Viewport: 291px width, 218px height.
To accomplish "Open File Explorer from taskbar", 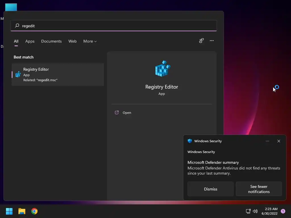I will click(22, 211).
